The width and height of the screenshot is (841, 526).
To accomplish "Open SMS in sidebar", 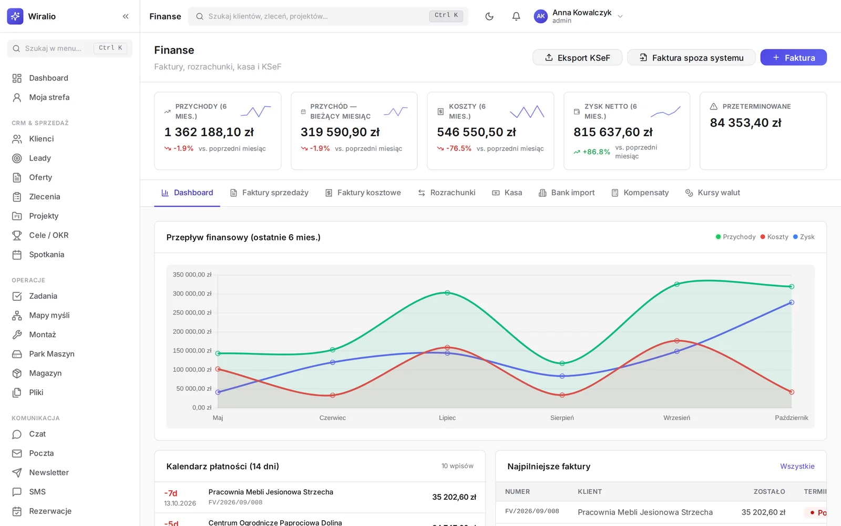I will point(70,492).
